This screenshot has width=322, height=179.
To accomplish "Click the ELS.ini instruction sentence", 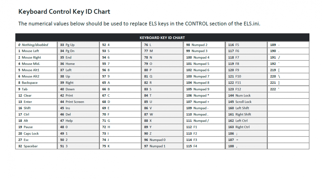I will 139,24.
